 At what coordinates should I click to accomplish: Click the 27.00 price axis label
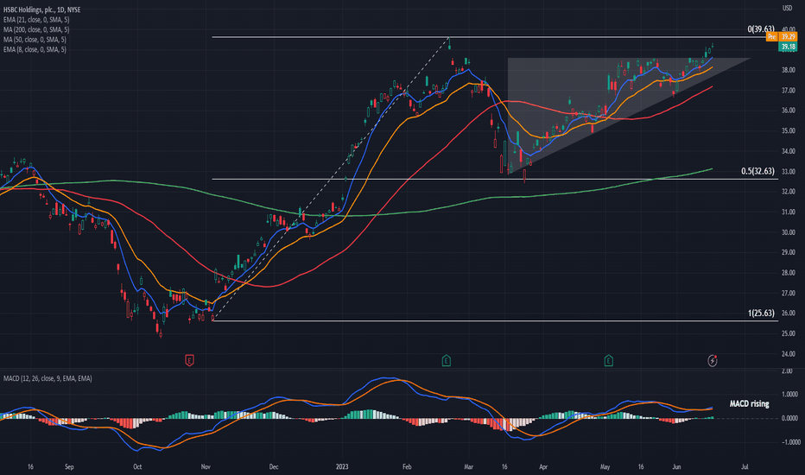coord(788,294)
